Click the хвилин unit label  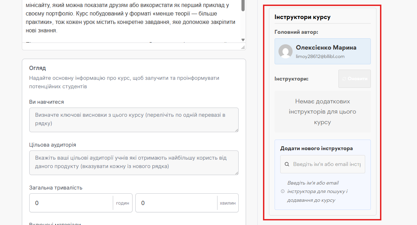click(228, 203)
